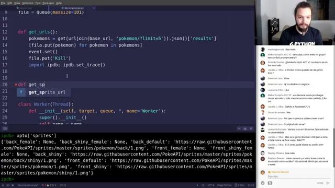Screen dimensions: 335x188
Task: Open the files indicator in status bar
Action: click(240, 185)
